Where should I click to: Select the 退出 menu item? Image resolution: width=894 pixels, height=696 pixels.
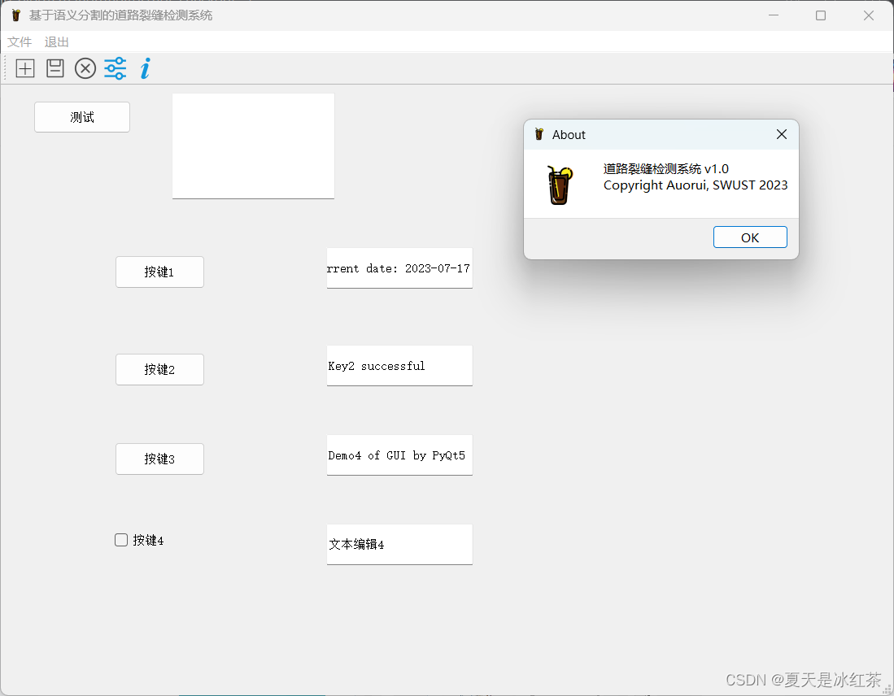pyautogui.click(x=55, y=42)
